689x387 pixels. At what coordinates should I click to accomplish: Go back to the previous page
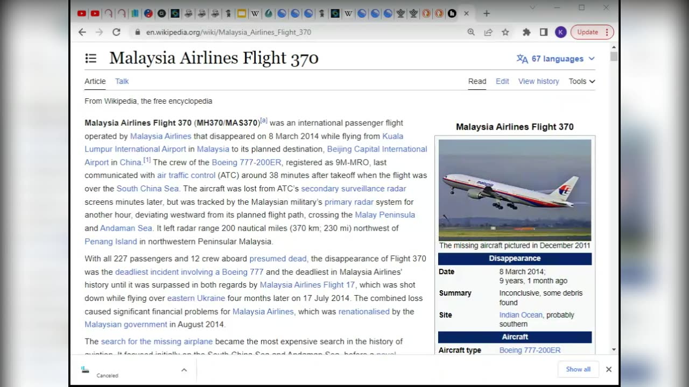[x=82, y=32]
